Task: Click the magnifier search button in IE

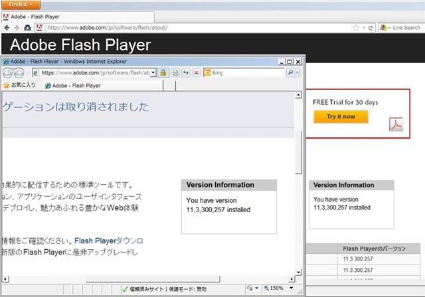Action: [290, 72]
